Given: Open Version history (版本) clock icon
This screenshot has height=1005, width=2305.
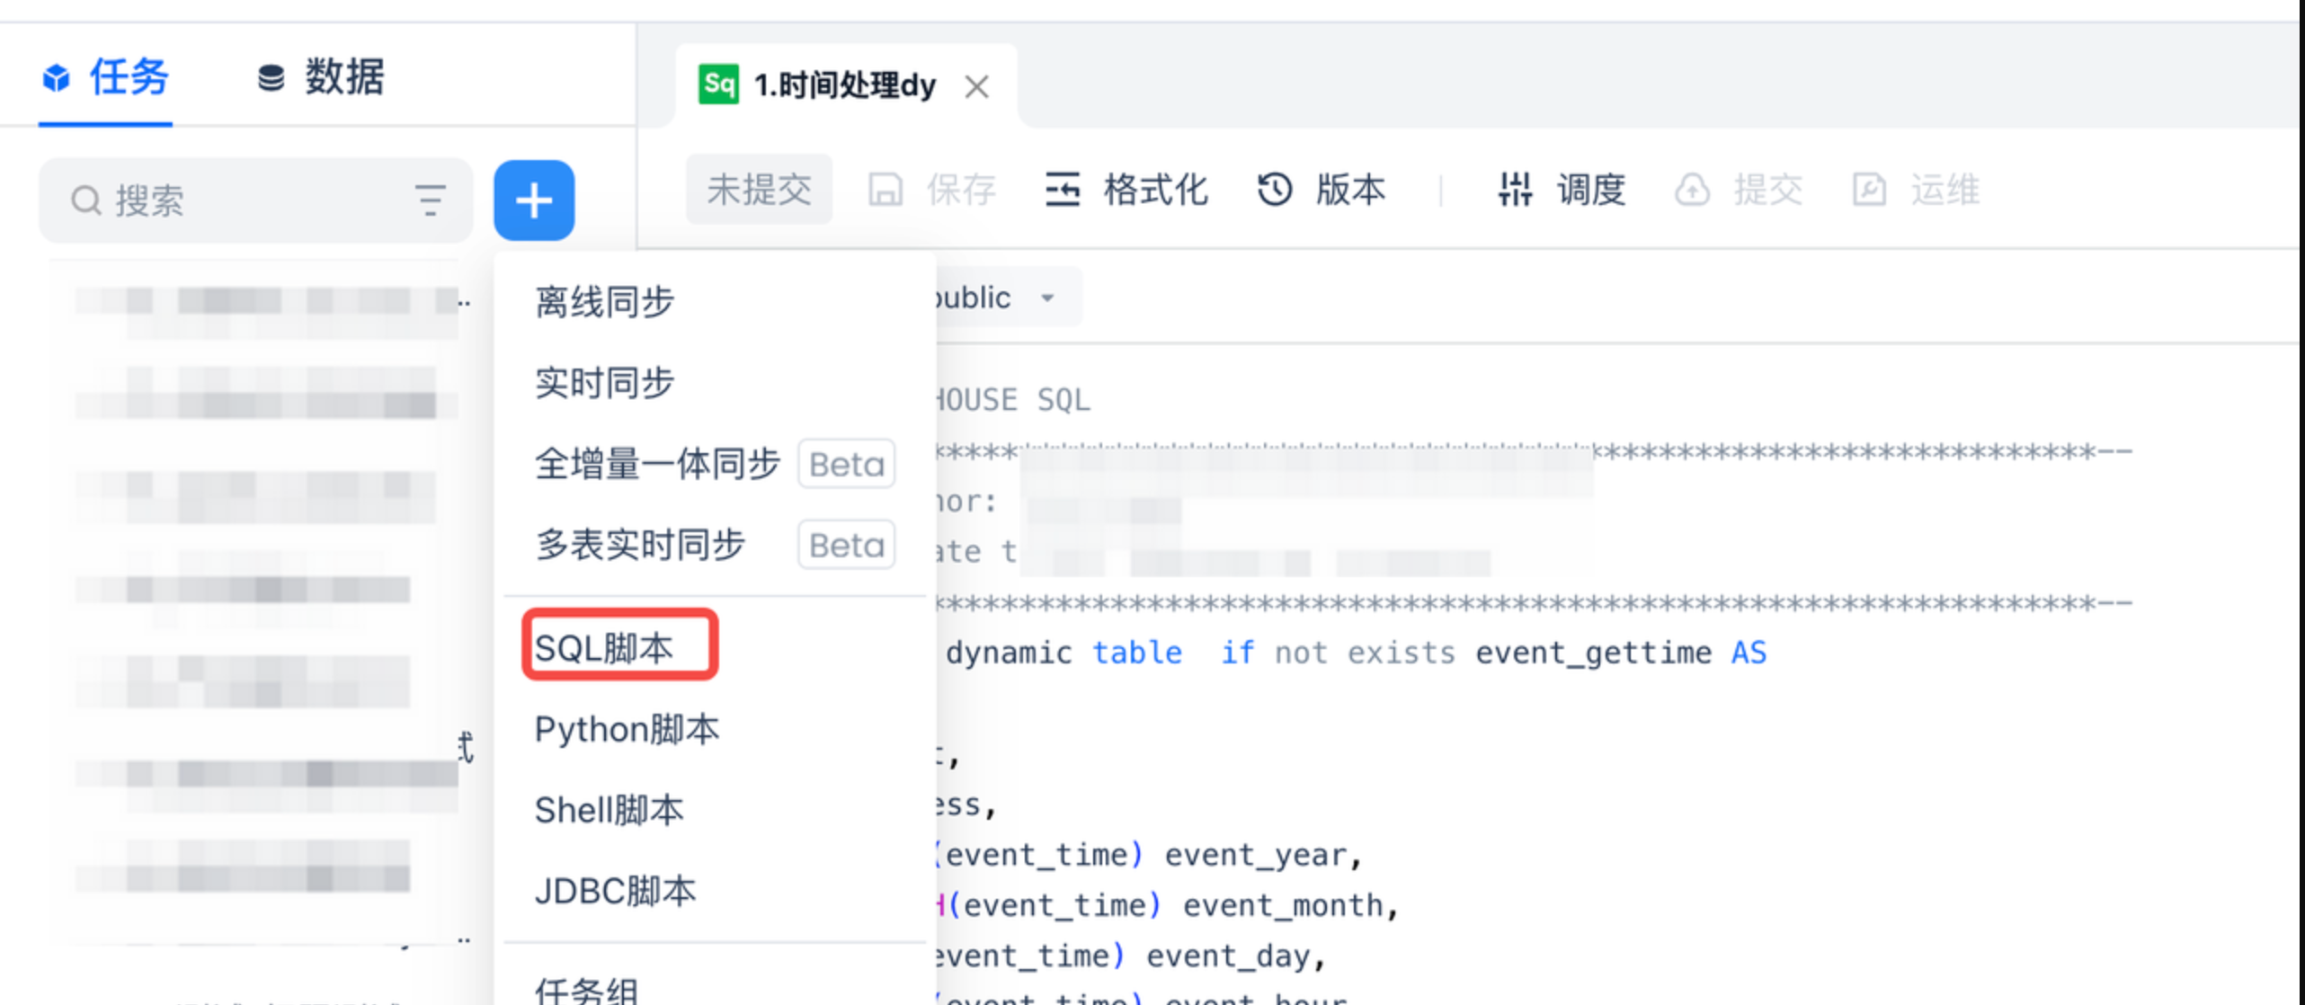Looking at the screenshot, I should [x=1275, y=190].
